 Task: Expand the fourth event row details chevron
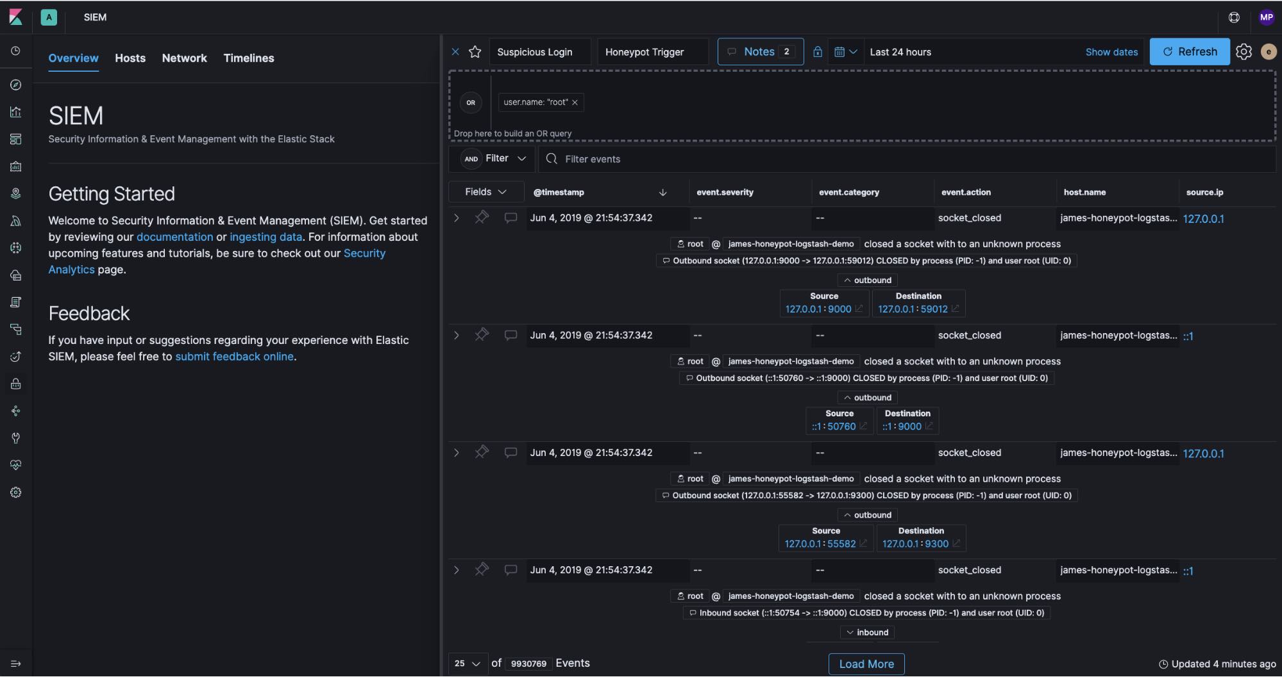pyautogui.click(x=456, y=569)
